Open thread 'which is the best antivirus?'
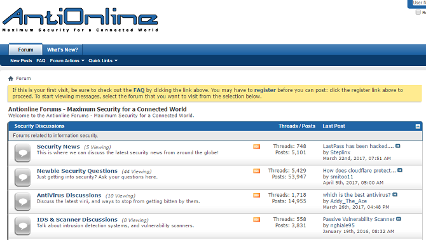The width and height of the screenshot is (426, 240). pos(357,195)
